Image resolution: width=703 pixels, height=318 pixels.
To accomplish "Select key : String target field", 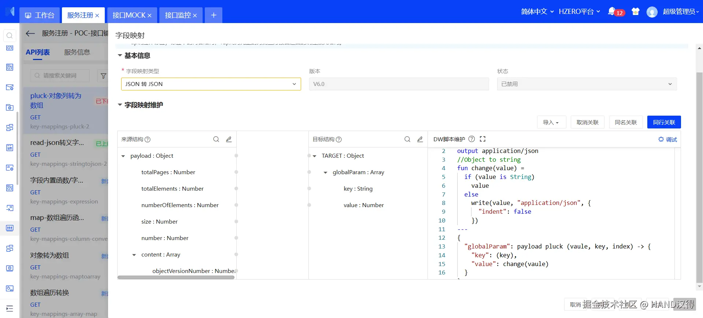I will click(x=358, y=189).
